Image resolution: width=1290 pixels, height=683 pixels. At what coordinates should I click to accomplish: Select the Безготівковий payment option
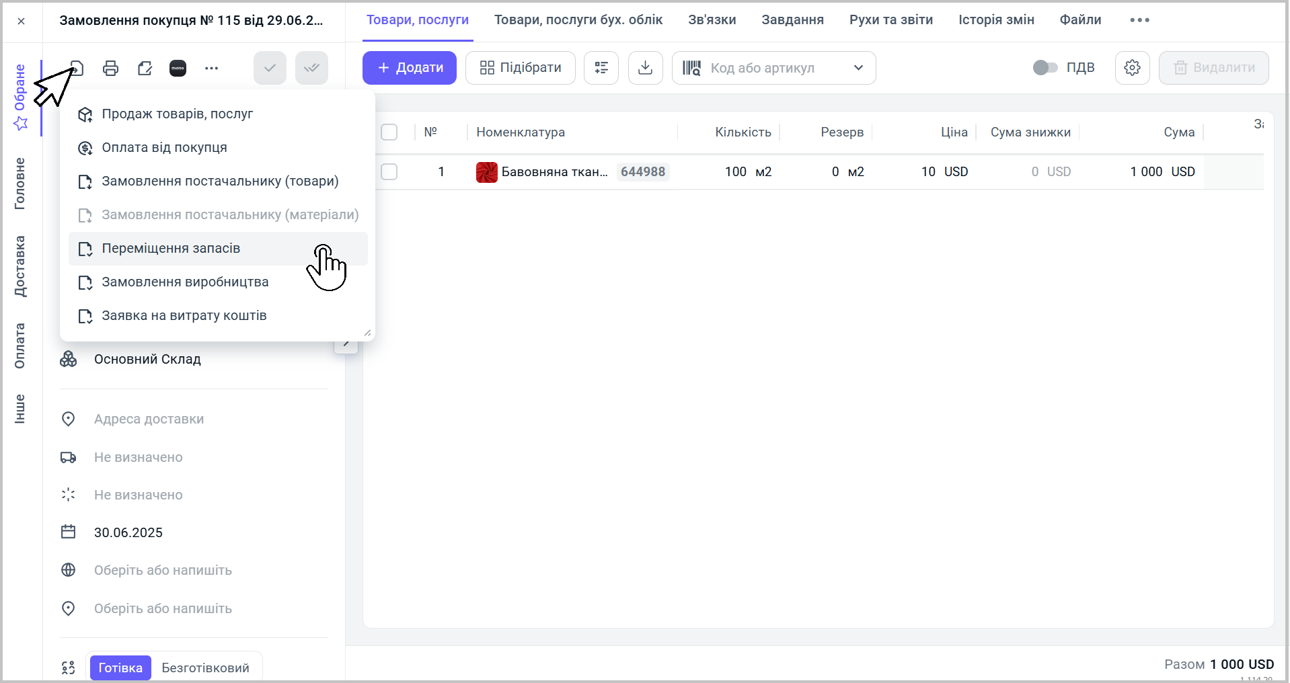point(205,668)
